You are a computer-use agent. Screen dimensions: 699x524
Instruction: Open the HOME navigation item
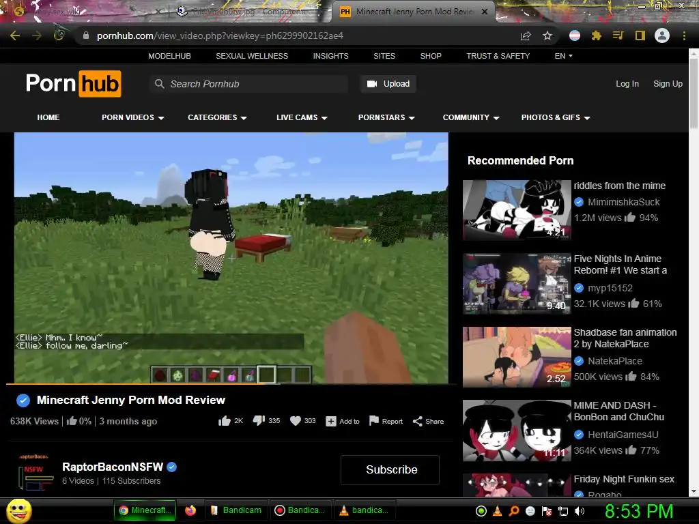48,117
